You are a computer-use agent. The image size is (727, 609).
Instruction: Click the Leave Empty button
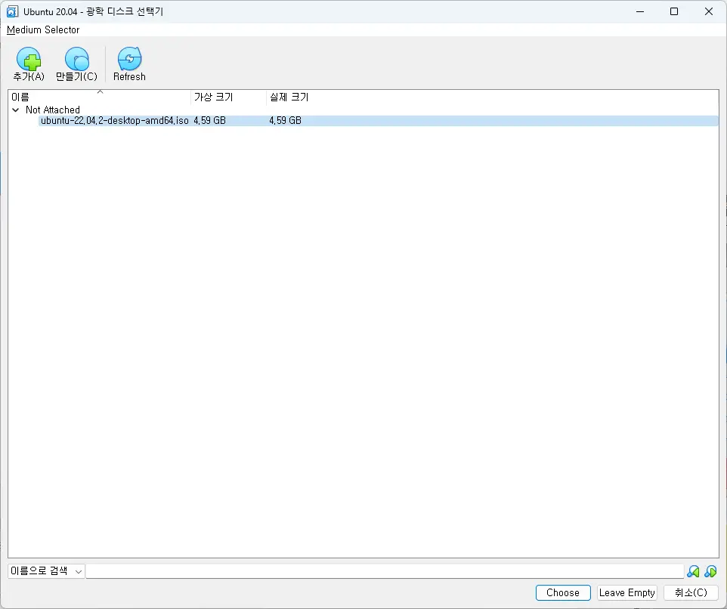[626, 593]
